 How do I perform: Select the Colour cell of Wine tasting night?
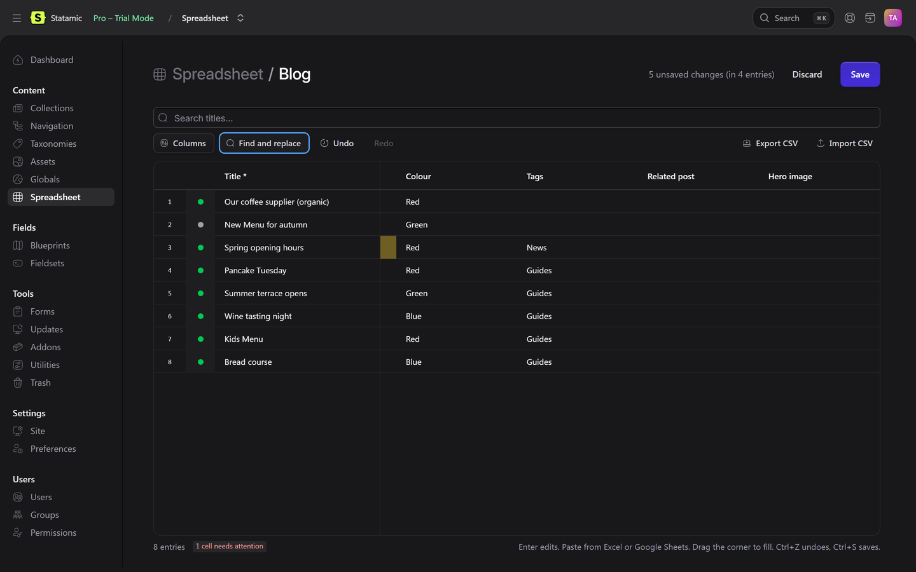[456, 316]
